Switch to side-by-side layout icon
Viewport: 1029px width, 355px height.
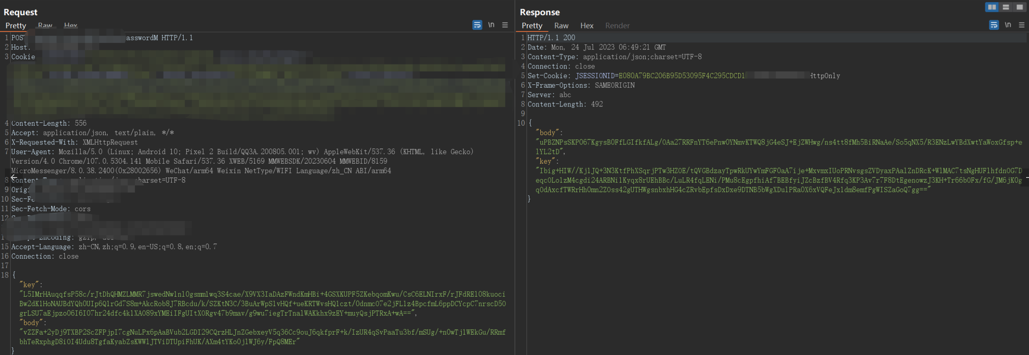tap(992, 7)
